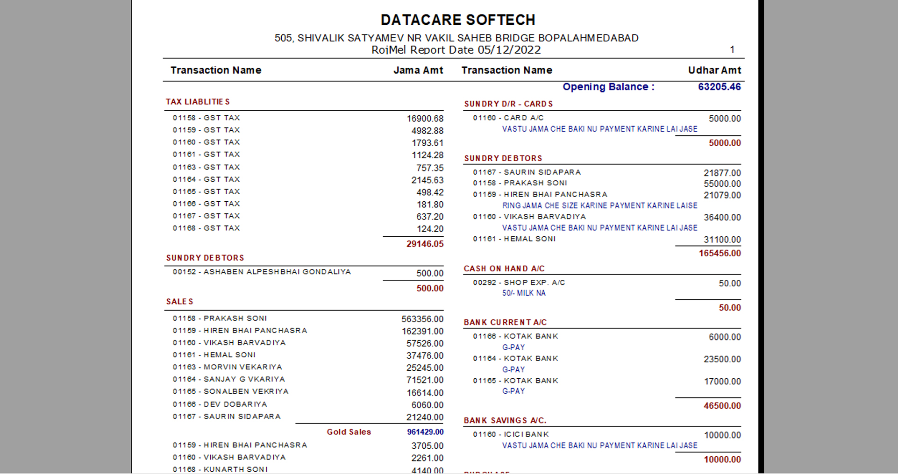Select the BANK CURRENT A/C heading
The image size is (898, 474).
click(505, 323)
